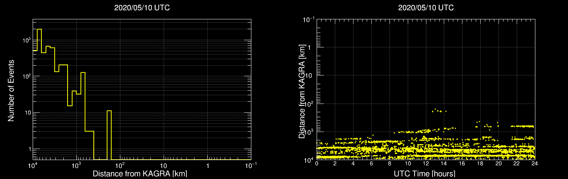Select the "Number of Events" axis label

pos(11,90)
